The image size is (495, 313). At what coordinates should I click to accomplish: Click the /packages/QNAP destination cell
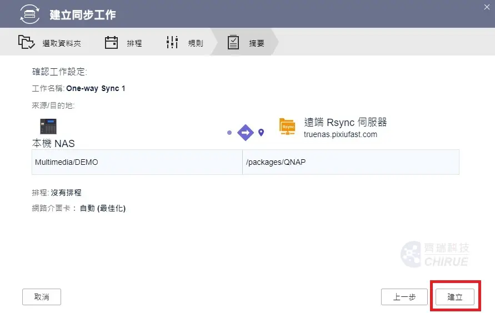point(351,162)
